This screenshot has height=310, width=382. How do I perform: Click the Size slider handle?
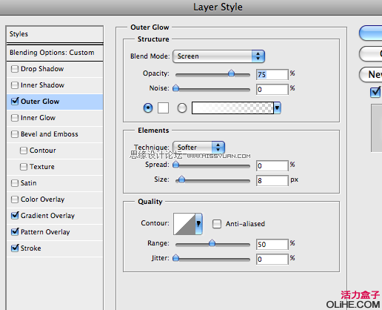[181, 179]
